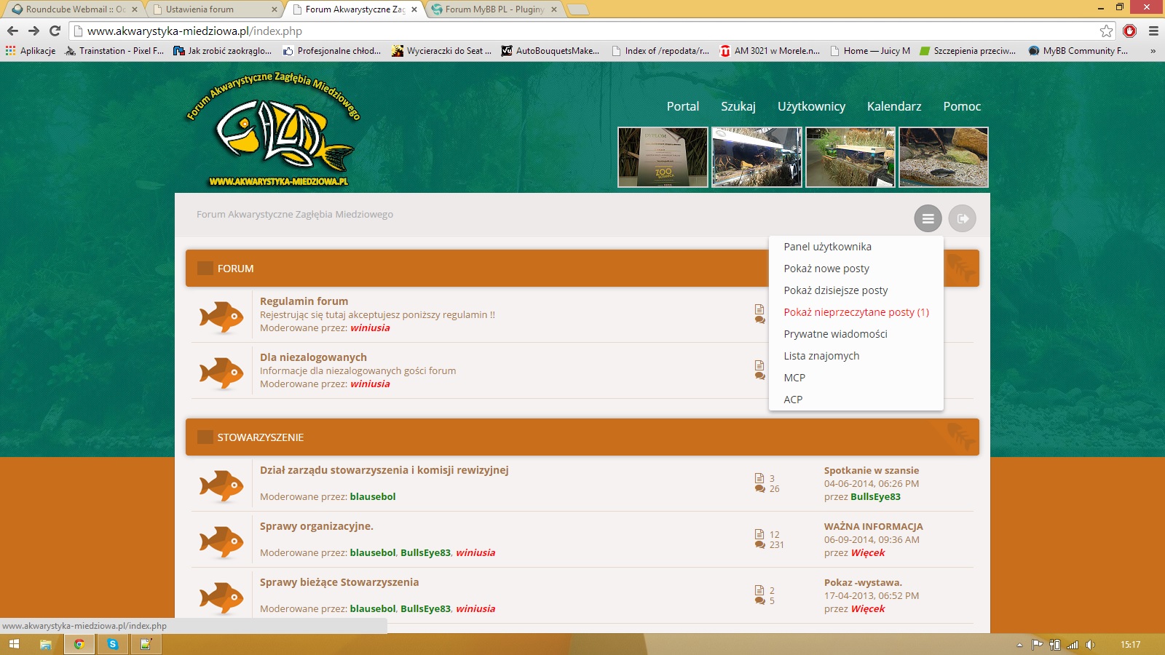Click the diploma photo thumbnail
The width and height of the screenshot is (1165, 655).
tap(663, 157)
